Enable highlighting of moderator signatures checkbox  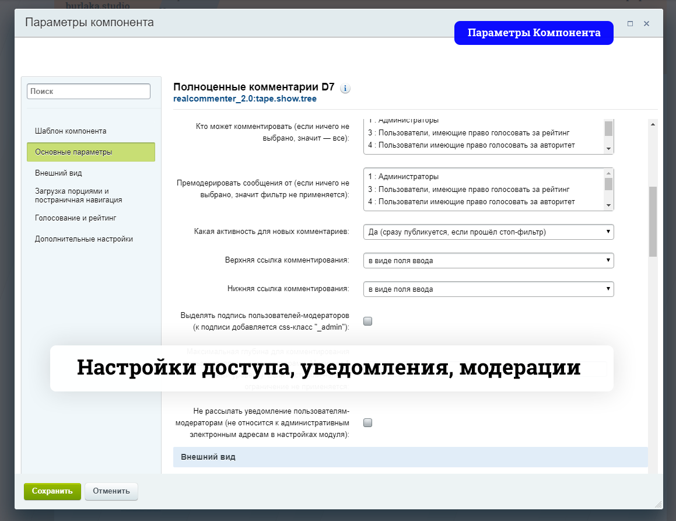368,321
